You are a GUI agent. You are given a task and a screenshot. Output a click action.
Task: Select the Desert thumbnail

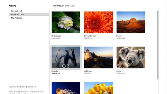pos(131,22)
